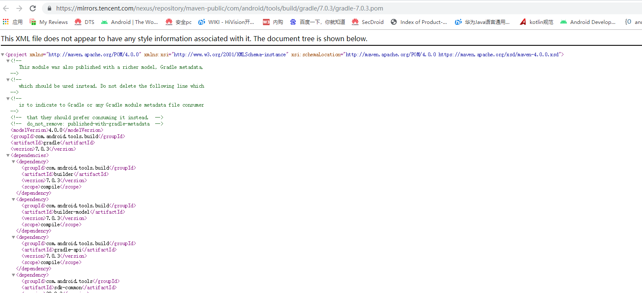Click the SecDroid bookmark favicon
642x293 pixels.
click(355, 21)
